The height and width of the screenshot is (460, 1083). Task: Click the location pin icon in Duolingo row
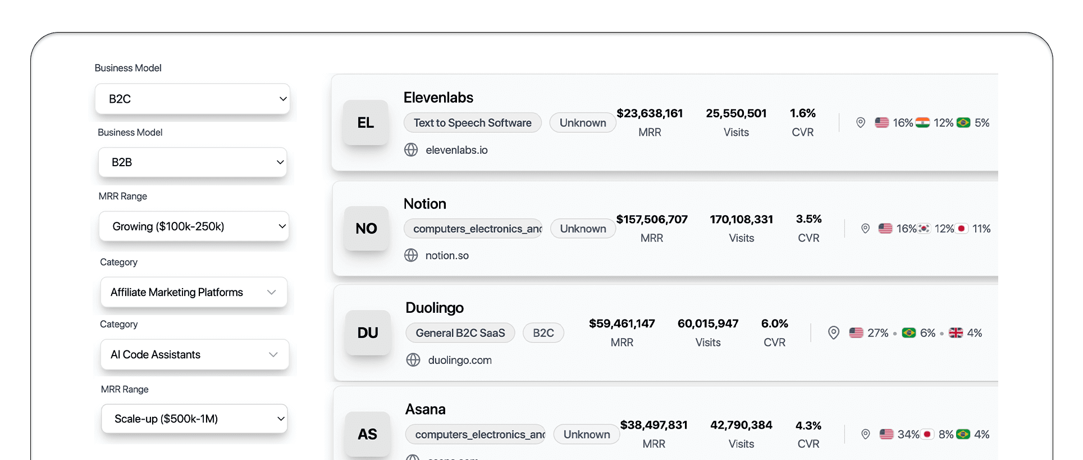pos(834,333)
